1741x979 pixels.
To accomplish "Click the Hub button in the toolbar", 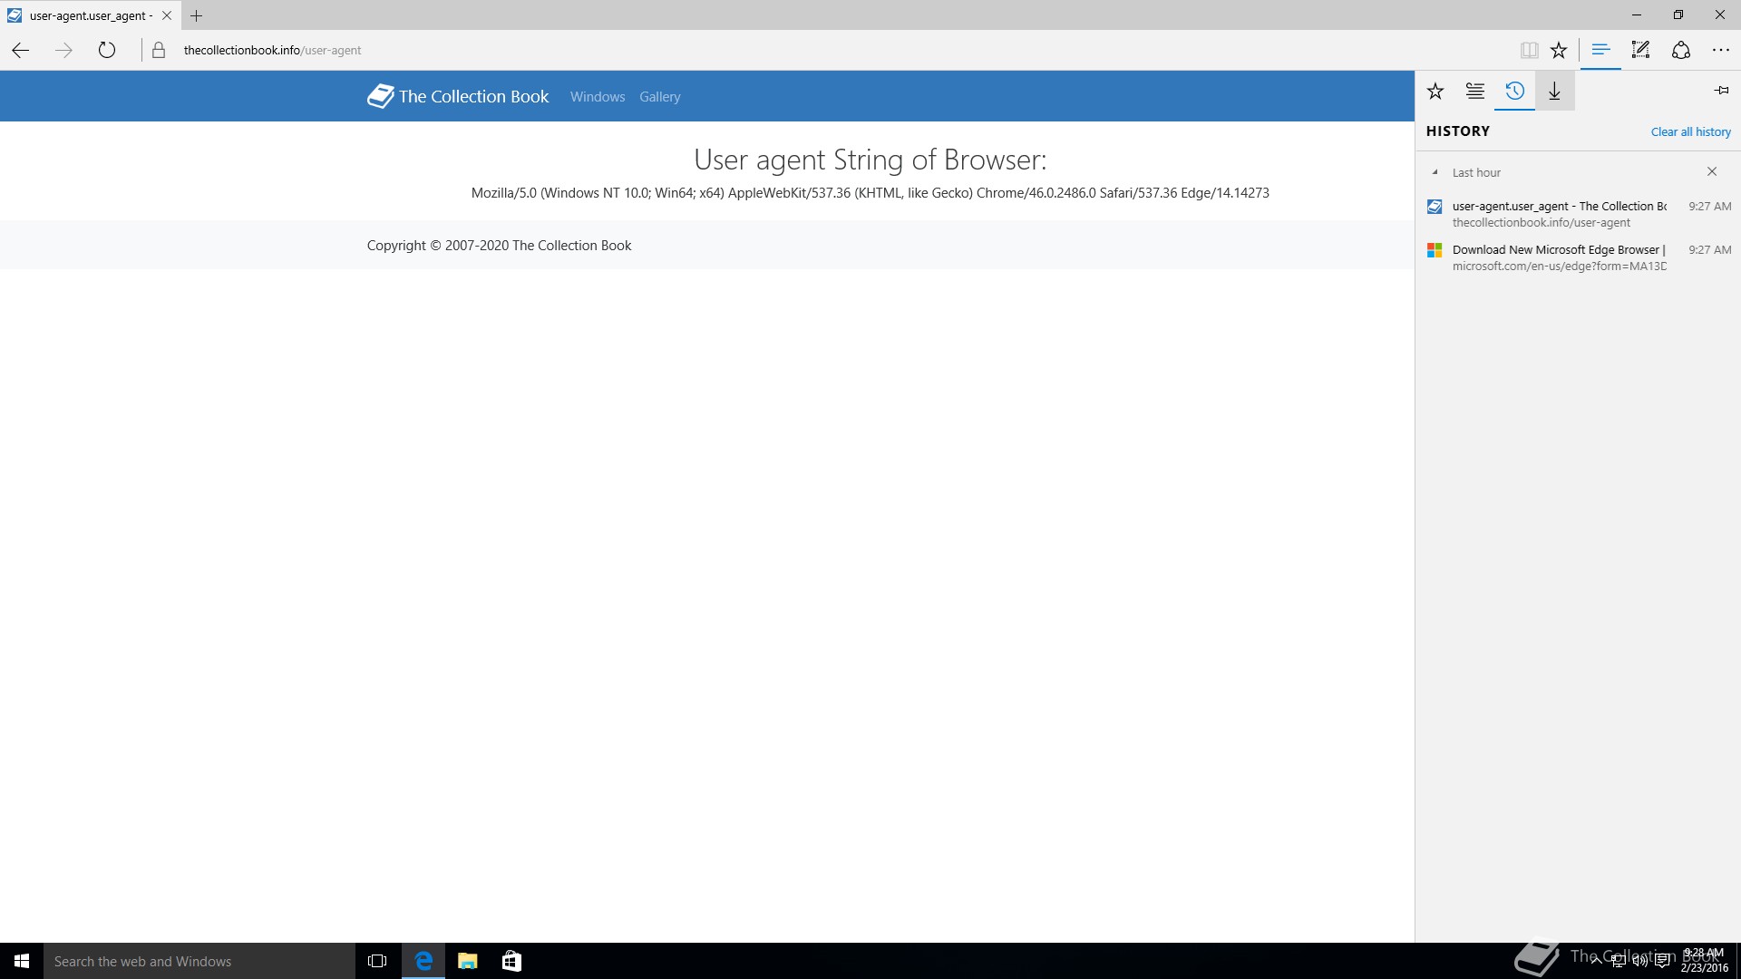I will pyautogui.click(x=1600, y=50).
